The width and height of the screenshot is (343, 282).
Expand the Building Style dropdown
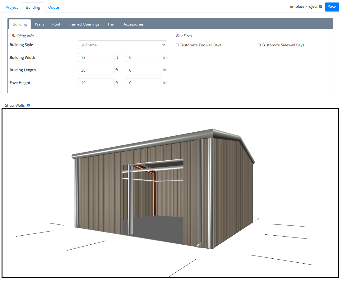pyautogui.click(x=122, y=45)
